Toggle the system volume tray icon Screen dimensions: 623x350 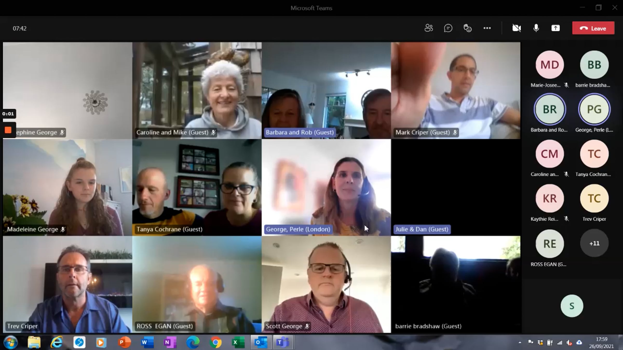(569, 343)
